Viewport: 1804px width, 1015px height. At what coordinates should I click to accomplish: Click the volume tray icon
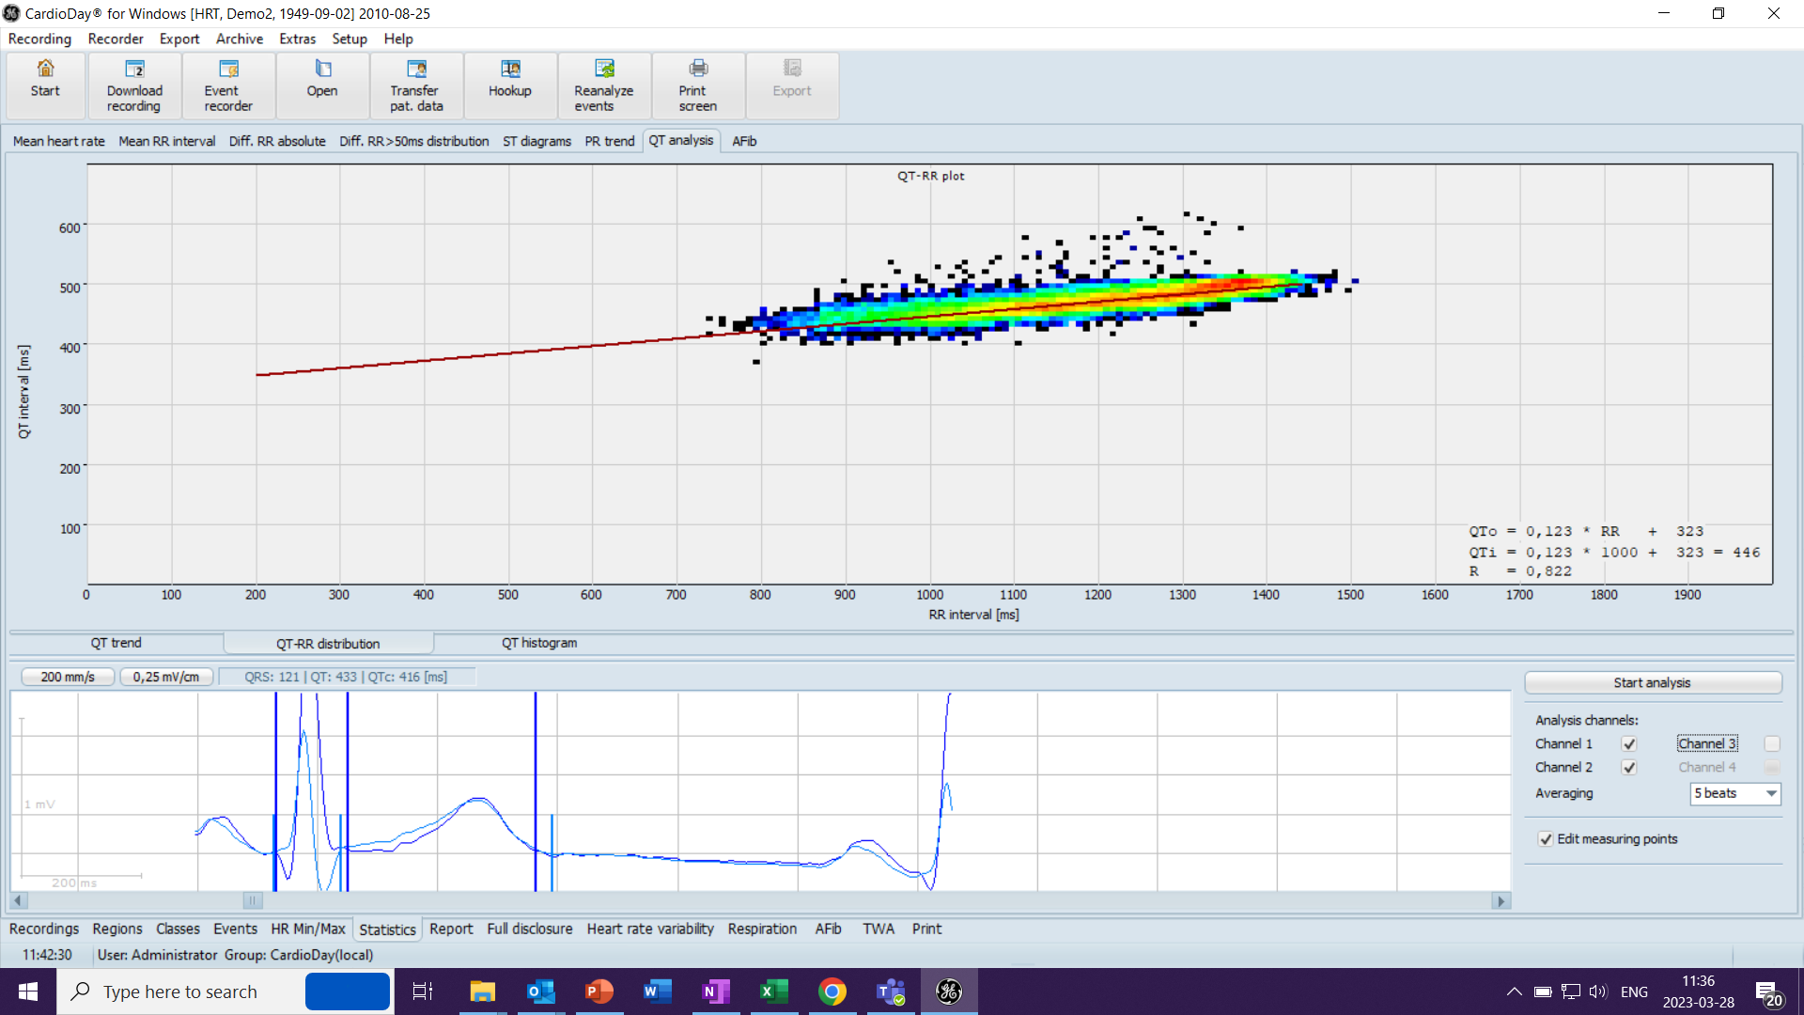(x=1598, y=992)
